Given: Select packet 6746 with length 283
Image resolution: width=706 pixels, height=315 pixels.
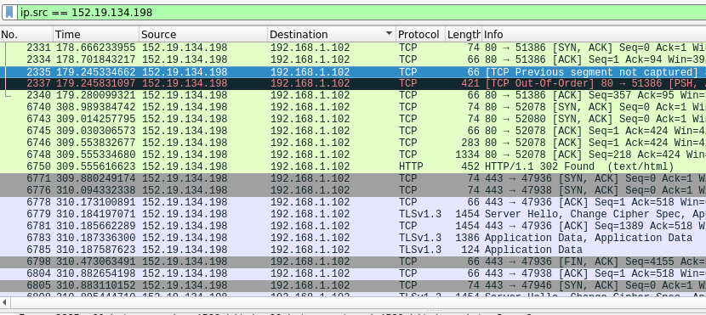Looking at the screenshot, I should (x=353, y=143).
